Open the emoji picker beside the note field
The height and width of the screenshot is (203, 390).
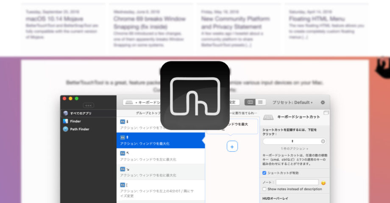pyautogui.click(x=323, y=183)
